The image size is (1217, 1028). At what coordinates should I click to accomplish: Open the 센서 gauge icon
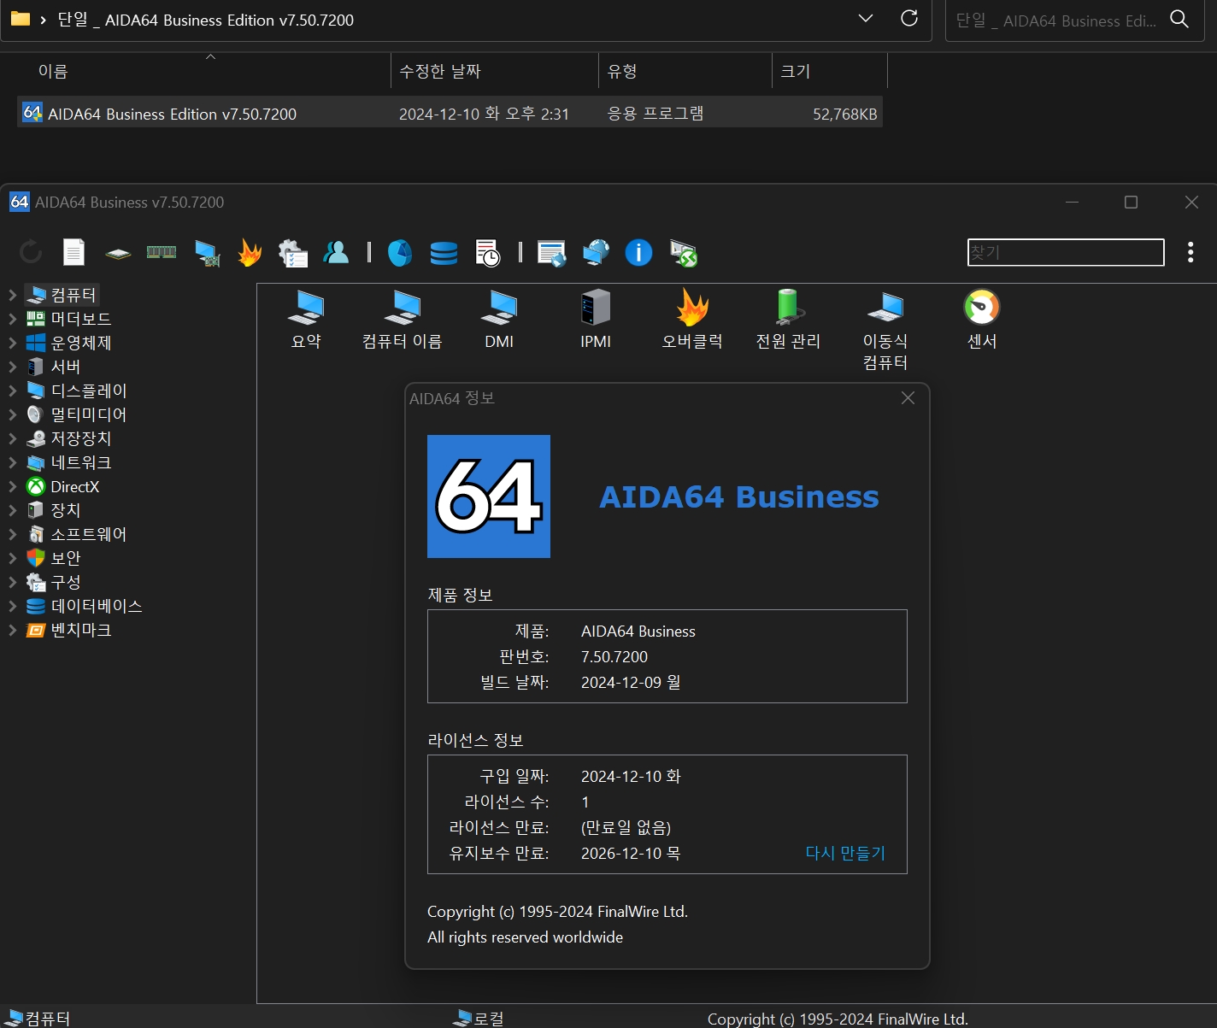tap(982, 320)
